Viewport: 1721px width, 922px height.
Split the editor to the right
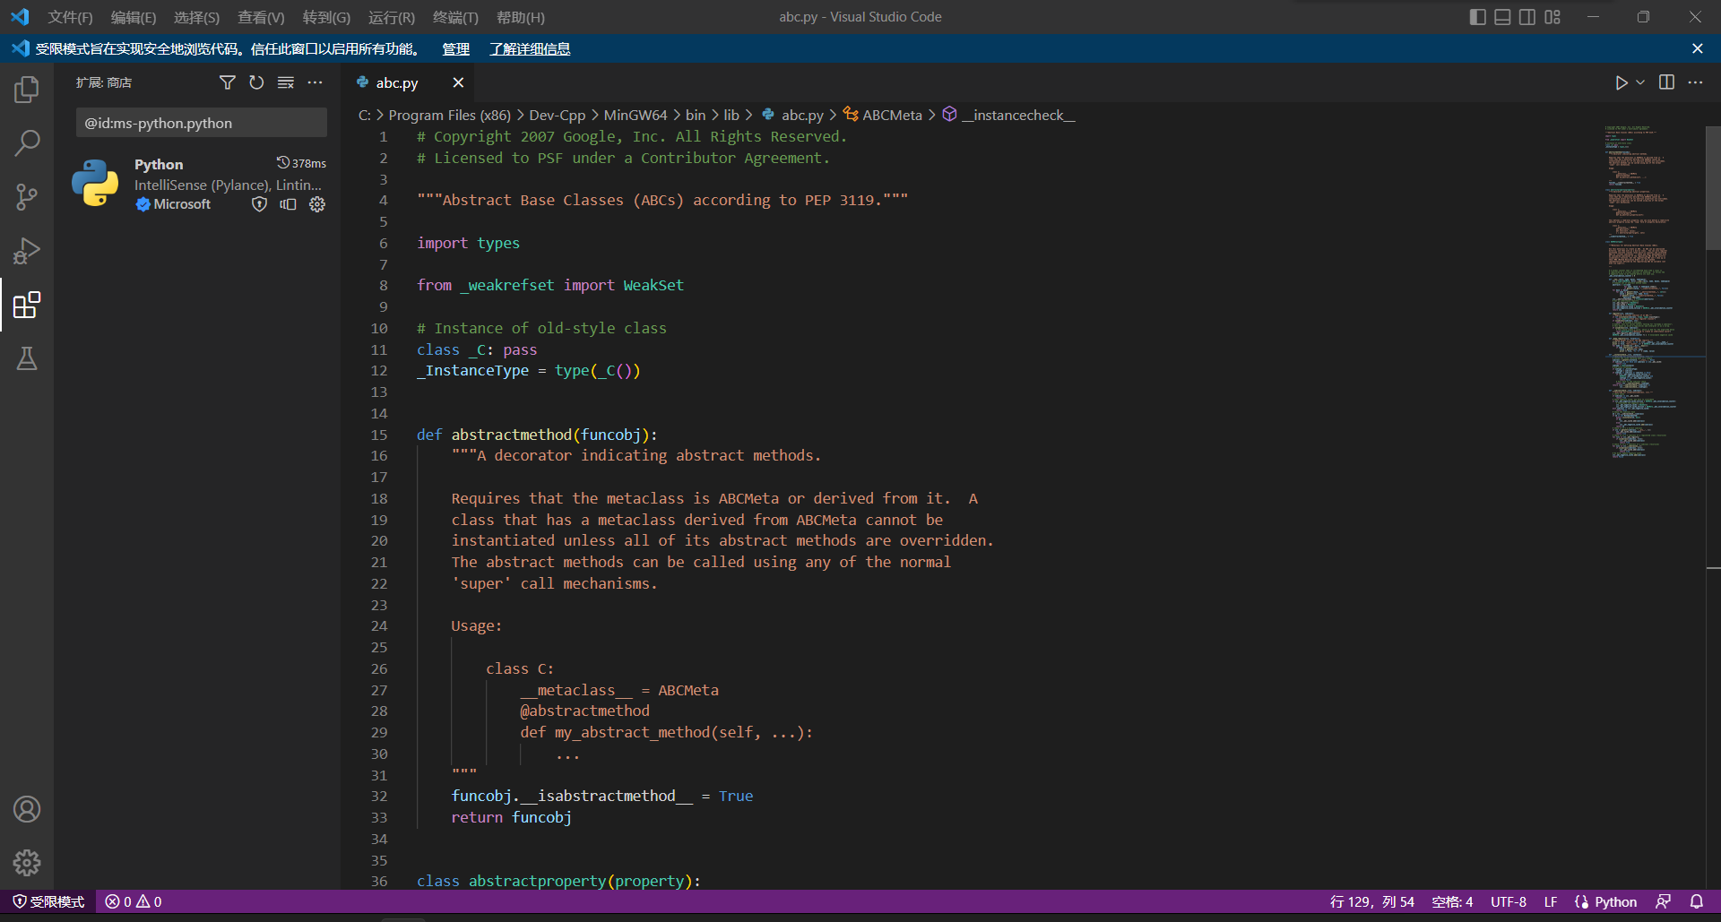point(1666,82)
